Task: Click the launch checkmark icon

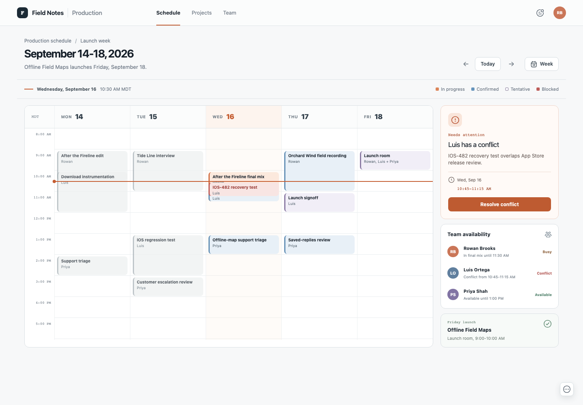Action: click(547, 324)
